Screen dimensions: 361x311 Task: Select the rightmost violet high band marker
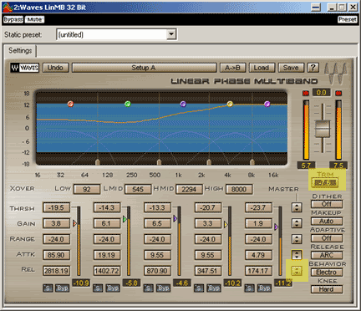(x=267, y=104)
